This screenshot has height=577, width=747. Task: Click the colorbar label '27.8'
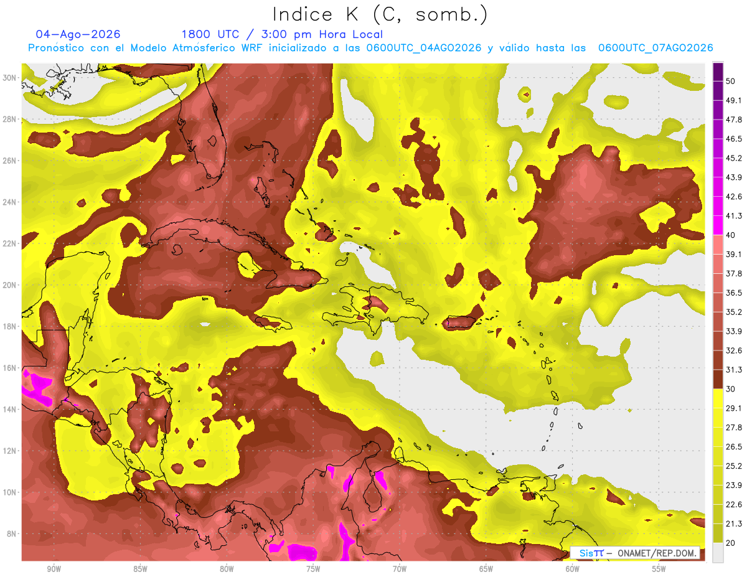tap(734, 428)
